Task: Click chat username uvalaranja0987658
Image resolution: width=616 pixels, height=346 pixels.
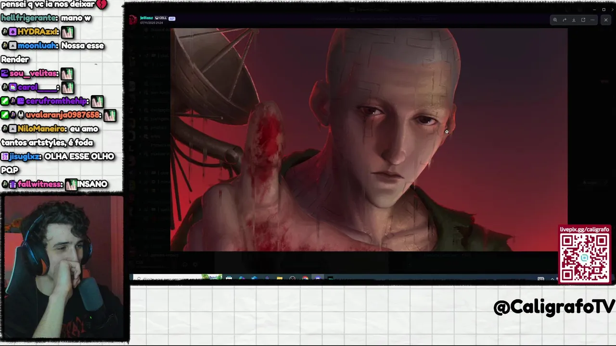Action: tap(63, 115)
